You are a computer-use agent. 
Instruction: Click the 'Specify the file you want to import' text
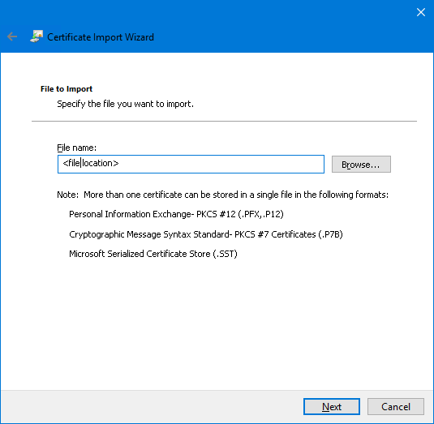[125, 104]
